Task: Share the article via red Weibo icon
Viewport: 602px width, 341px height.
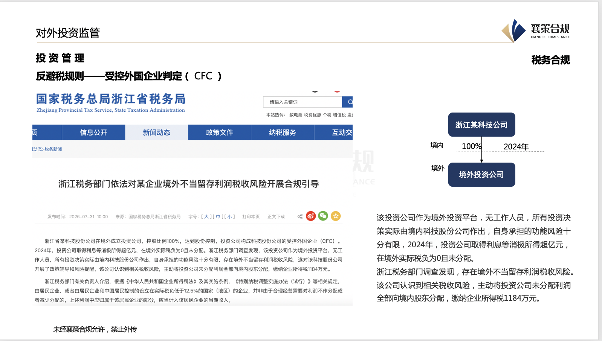Action: click(311, 216)
